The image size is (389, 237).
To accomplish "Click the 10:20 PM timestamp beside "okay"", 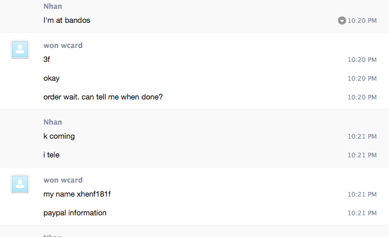I will click(x=362, y=78).
